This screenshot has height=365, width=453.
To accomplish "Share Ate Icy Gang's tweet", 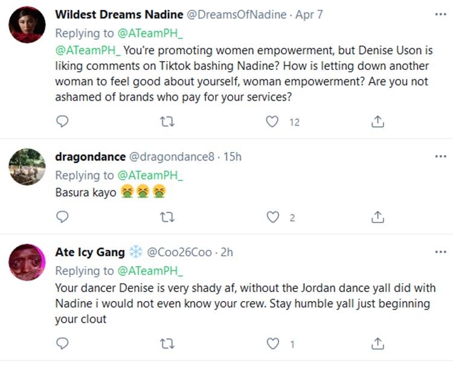I will tap(377, 344).
